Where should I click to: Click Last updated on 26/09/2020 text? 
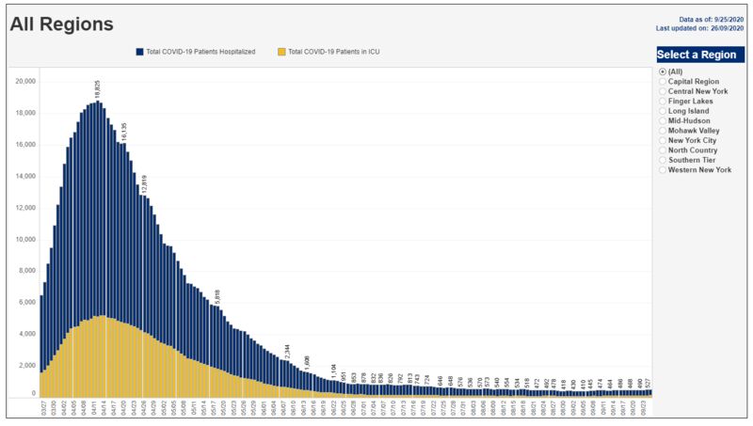click(x=699, y=28)
